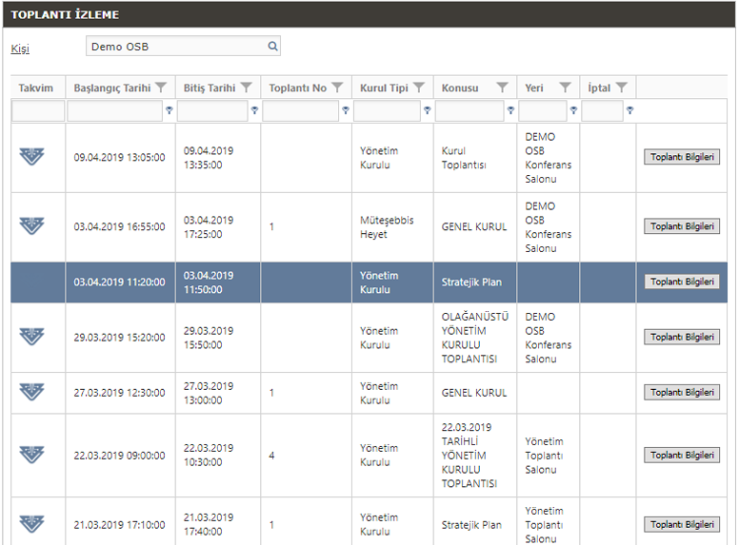Click the search magnifier in Kişi field
The height and width of the screenshot is (545, 739).
(x=272, y=47)
